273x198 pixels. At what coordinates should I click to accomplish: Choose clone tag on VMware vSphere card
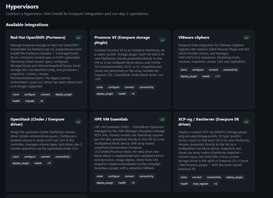(x=184, y=70)
